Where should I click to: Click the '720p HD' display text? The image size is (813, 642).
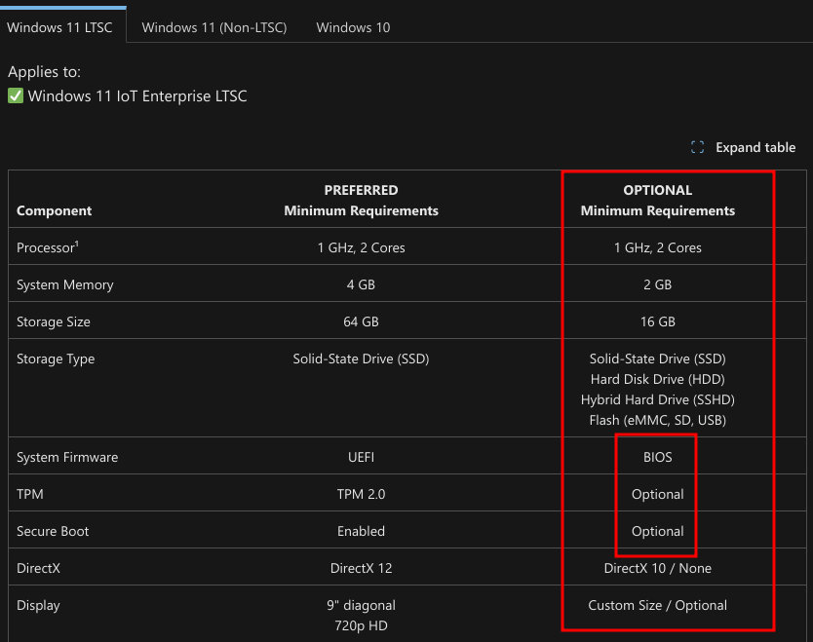point(361,626)
